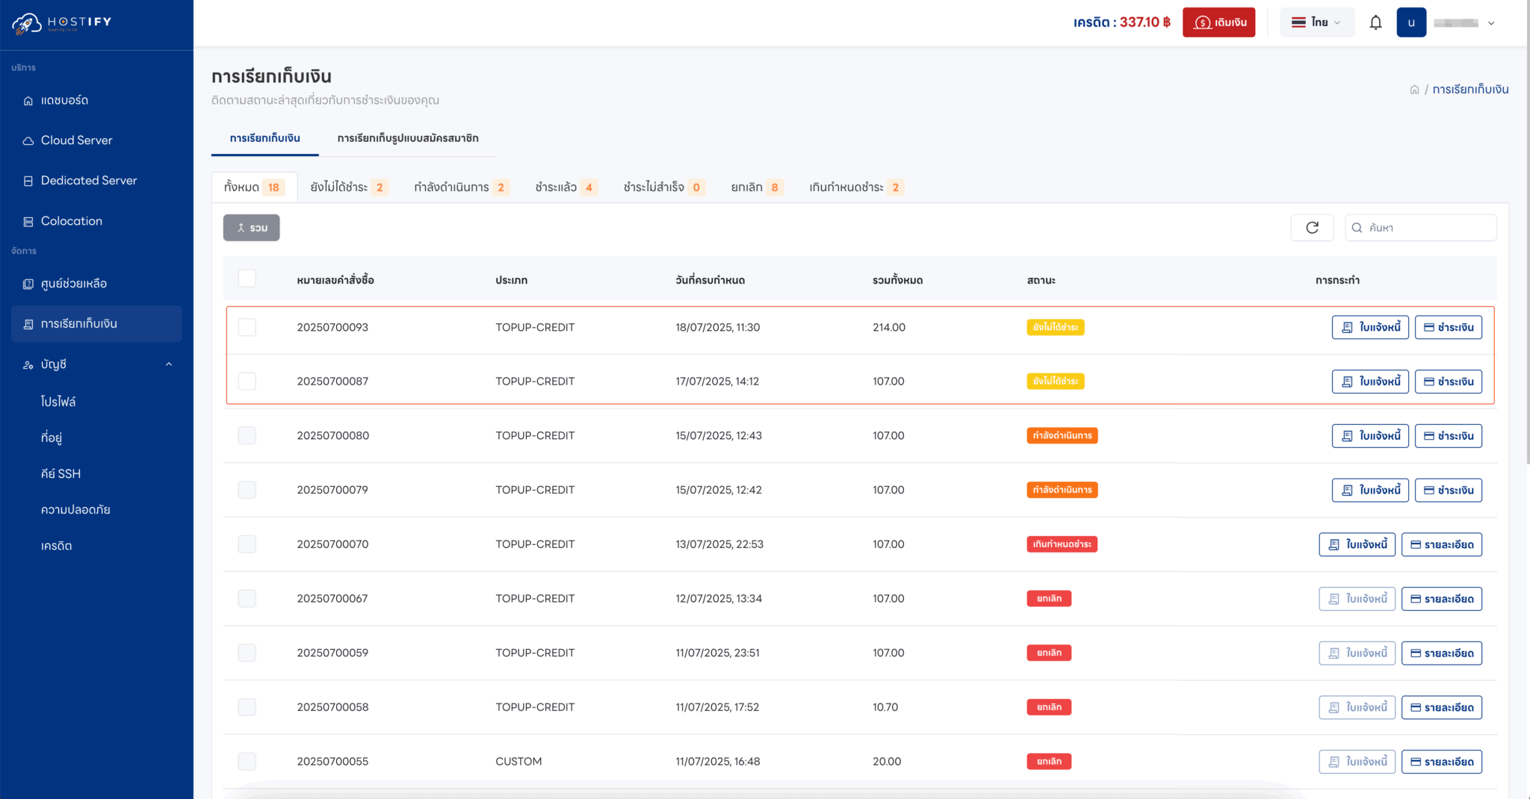Screen dimensions: 1530x799
Task: Switch to the การเรียกเก็บรูปแบบสมัครสมาชิก tab
Action: (x=408, y=138)
